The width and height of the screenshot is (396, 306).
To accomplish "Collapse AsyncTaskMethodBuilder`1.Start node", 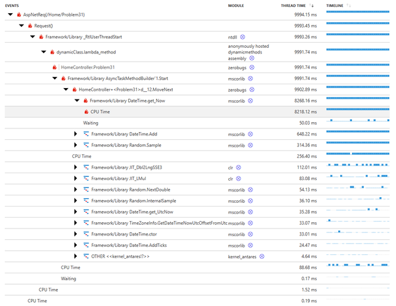I will pyautogui.click(x=55, y=78).
